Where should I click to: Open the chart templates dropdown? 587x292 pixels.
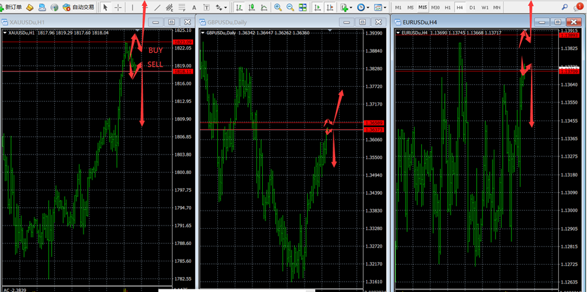click(x=380, y=7)
